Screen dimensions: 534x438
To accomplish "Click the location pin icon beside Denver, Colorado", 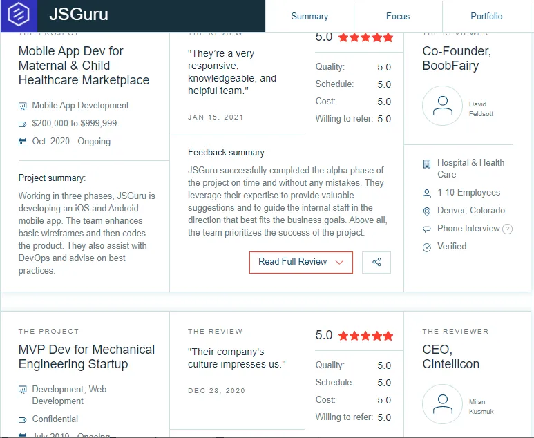I will [x=426, y=211].
